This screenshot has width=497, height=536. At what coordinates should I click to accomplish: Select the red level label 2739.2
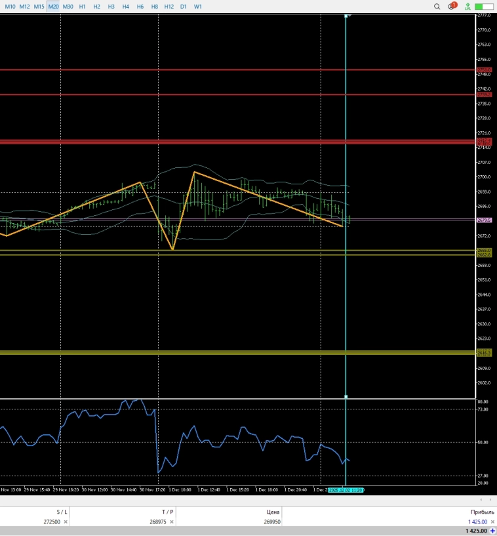pos(485,94)
